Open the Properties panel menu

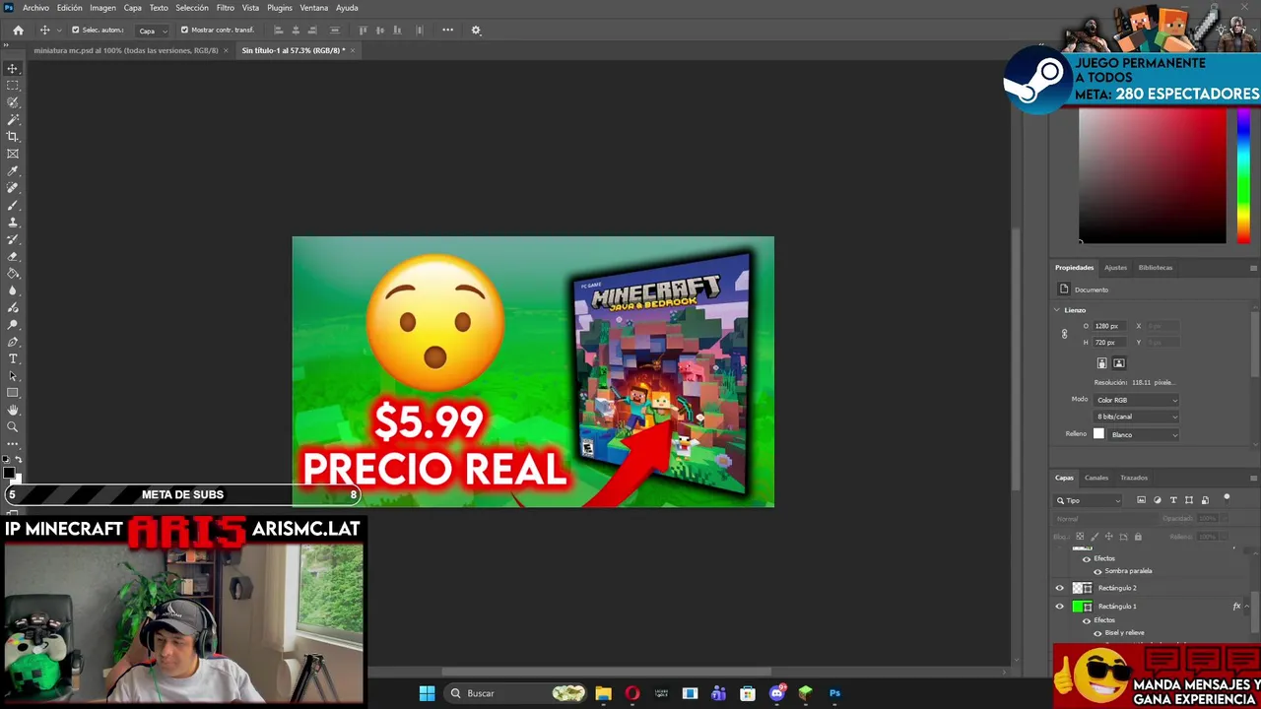(1253, 268)
